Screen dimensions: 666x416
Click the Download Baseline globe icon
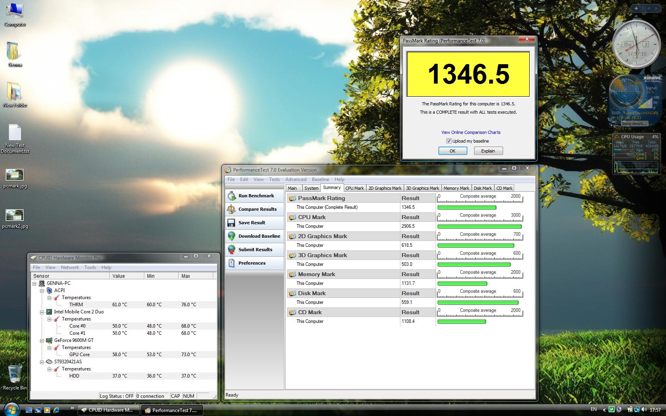click(232, 236)
